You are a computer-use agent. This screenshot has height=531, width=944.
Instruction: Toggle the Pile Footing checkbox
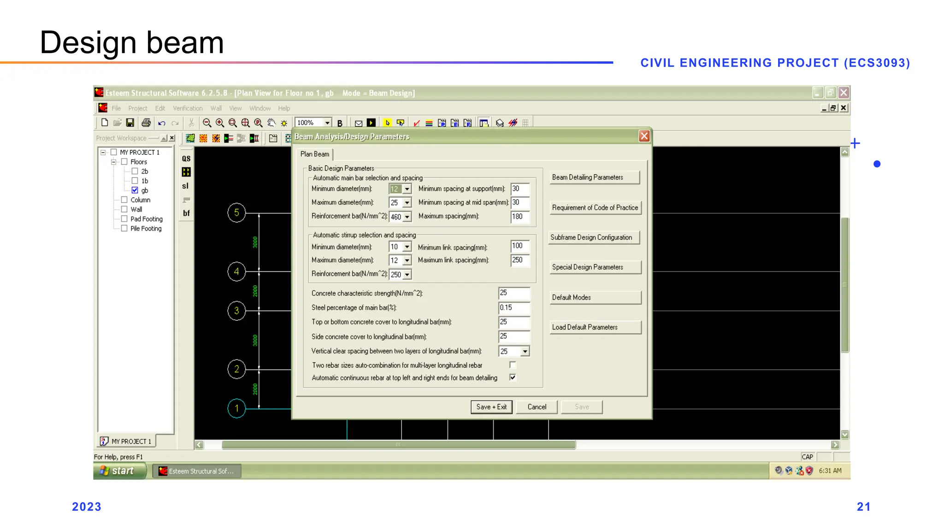coord(124,228)
